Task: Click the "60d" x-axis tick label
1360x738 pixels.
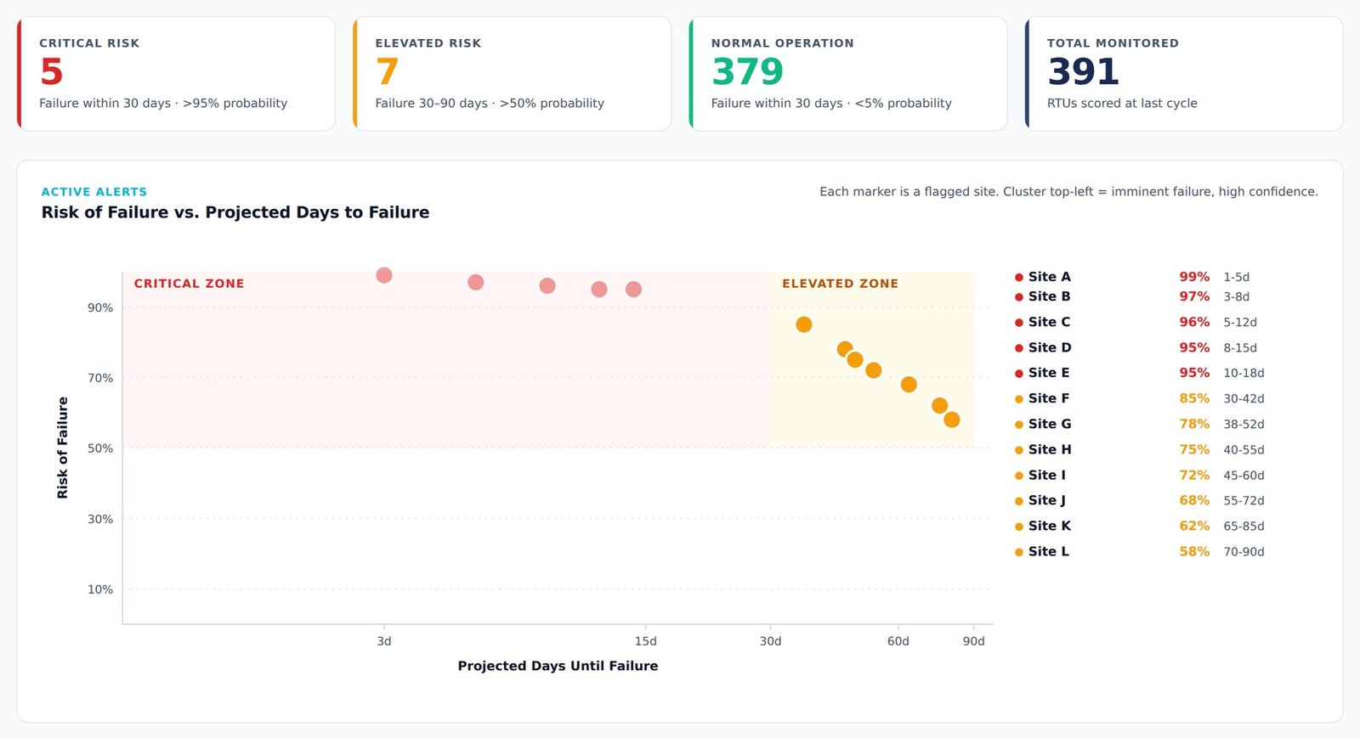Action: pos(898,641)
